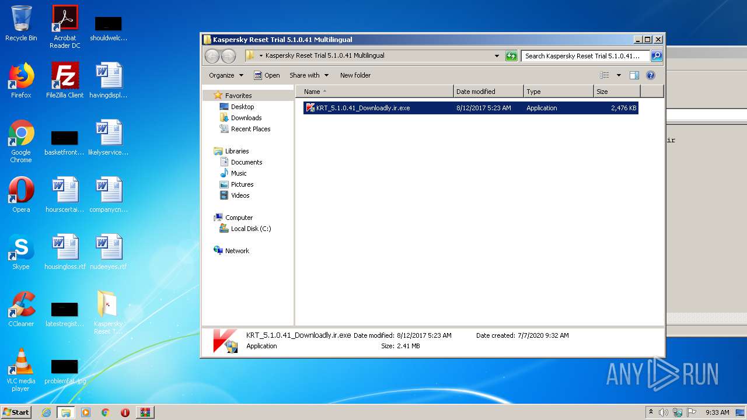Select KRT_5.1.0.41_Downloadly.ir.exe file
The height and width of the screenshot is (420, 747).
[471, 108]
